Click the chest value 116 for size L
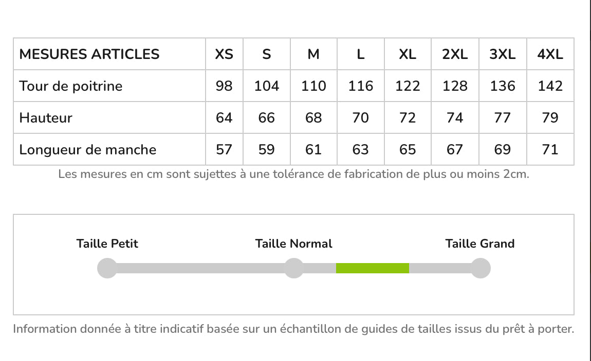This screenshot has width=591, height=361. coord(361,86)
